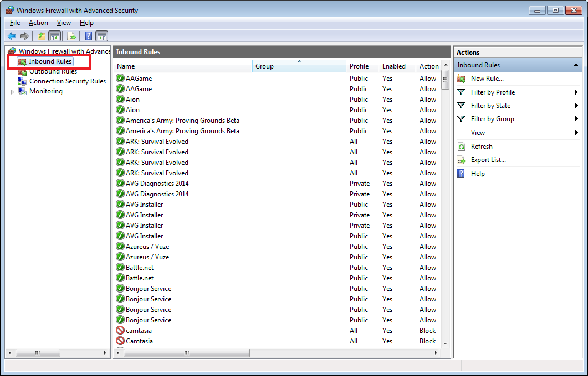Open the Filter by Group submenu arrow
The width and height of the screenshot is (588, 376).
pos(576,119)
